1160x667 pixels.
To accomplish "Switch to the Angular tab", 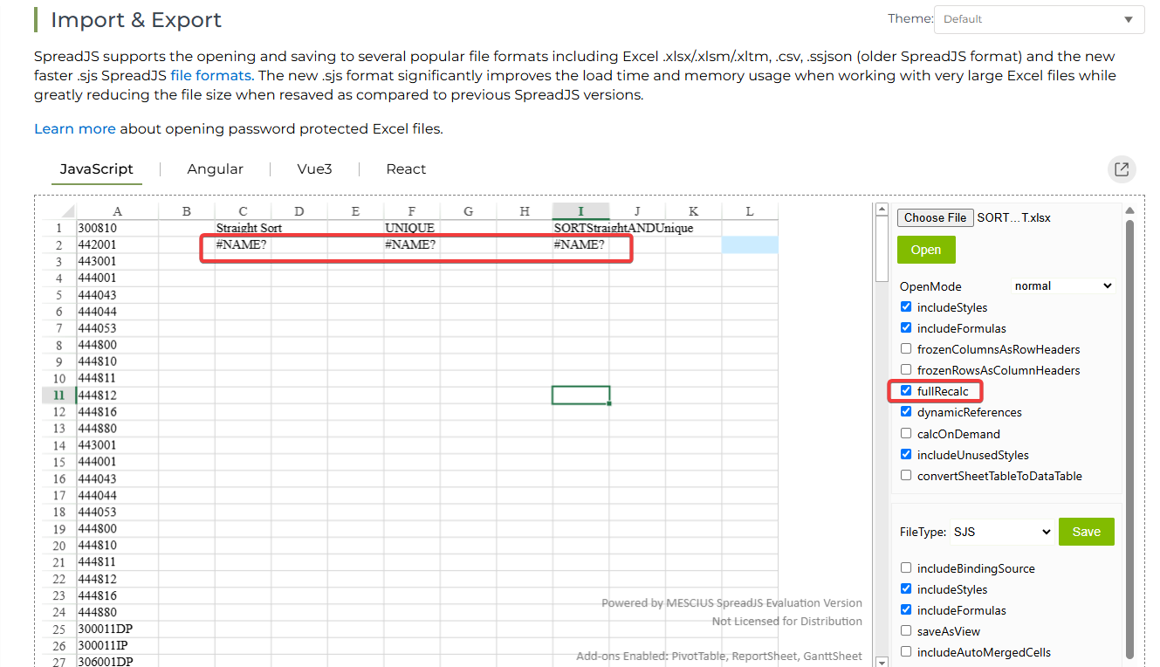I will click(x=215, y=169).
